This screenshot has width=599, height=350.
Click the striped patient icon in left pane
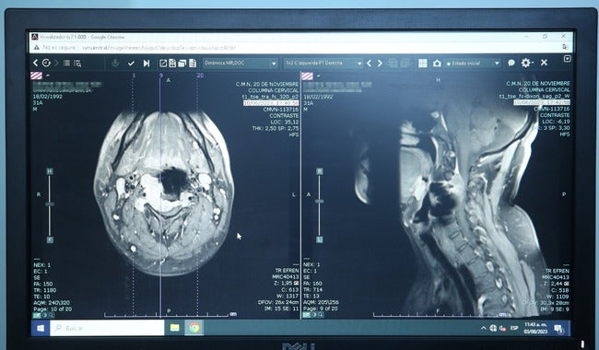tap(36, 76)
